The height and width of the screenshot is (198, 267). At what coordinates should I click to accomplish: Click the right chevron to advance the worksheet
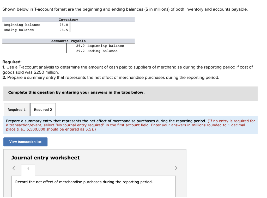[x=176, y=168]
